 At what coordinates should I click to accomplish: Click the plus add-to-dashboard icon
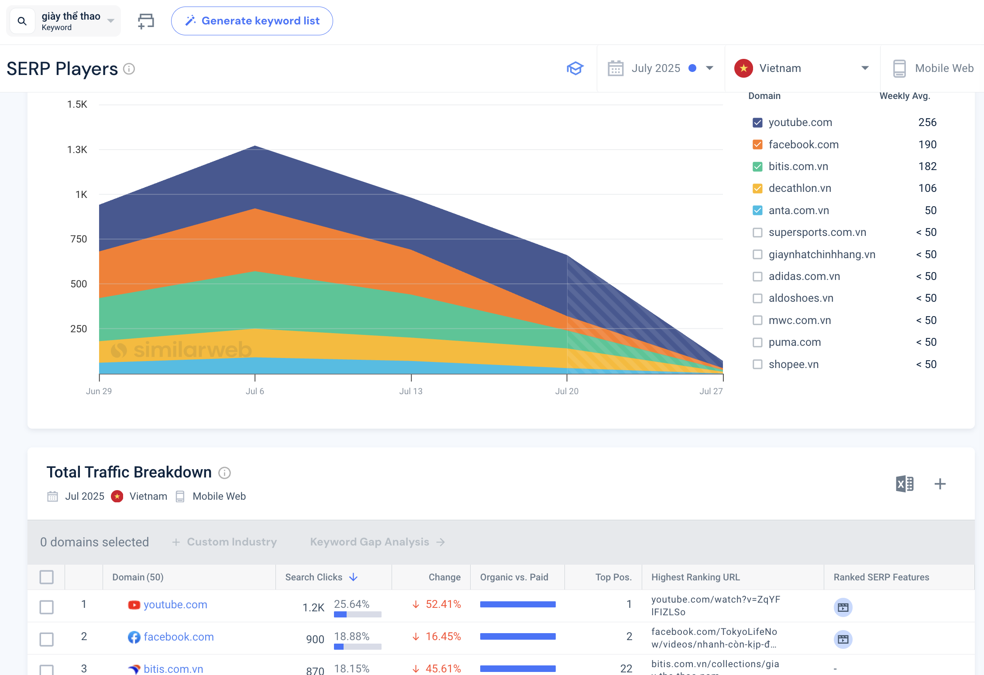tap(940, 484)
